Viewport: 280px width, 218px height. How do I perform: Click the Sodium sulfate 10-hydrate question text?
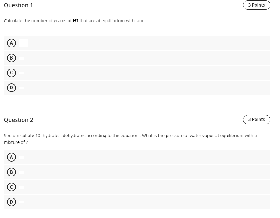(130, 139)
